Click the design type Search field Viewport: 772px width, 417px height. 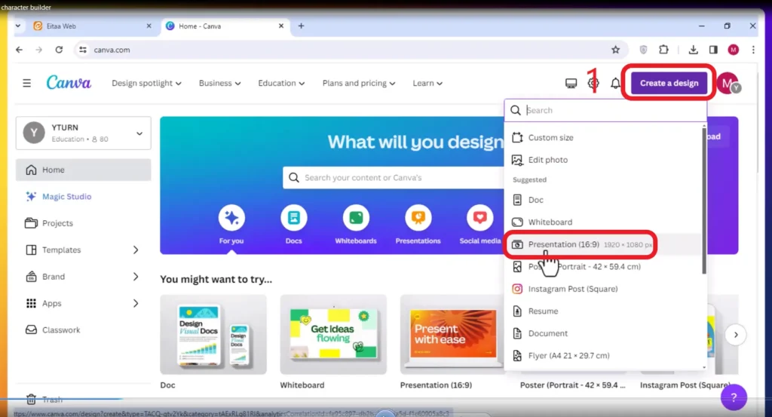(x=605, y=110)
